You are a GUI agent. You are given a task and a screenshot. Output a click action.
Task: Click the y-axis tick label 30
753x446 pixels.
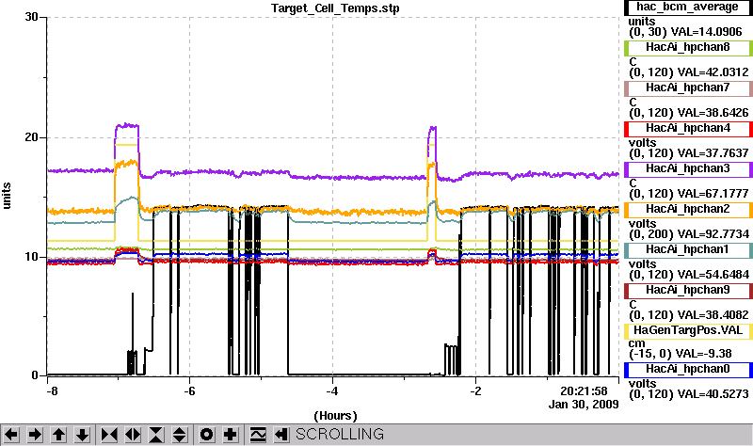(x=31, y=17)
